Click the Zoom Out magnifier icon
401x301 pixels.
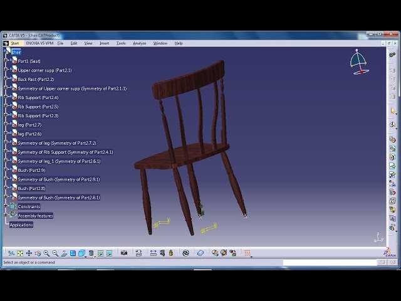coord(55,253)
